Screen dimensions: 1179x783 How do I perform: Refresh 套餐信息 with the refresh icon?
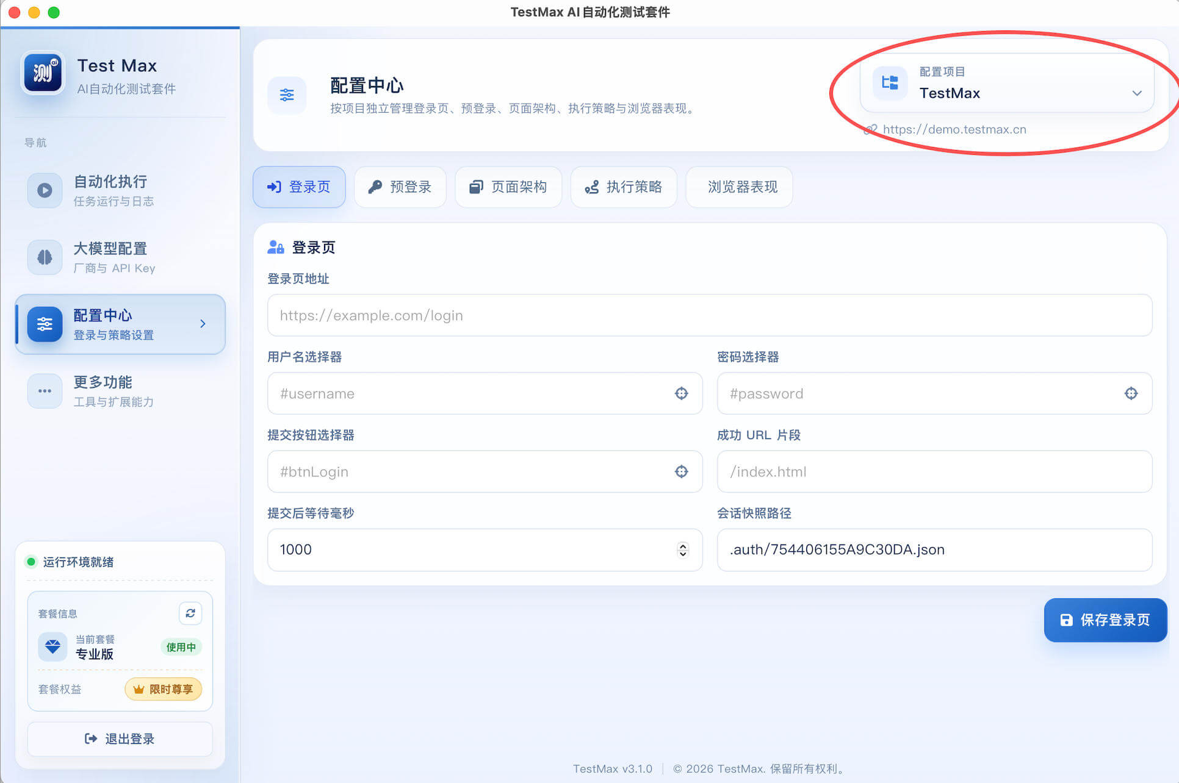[x=190, y=613]
